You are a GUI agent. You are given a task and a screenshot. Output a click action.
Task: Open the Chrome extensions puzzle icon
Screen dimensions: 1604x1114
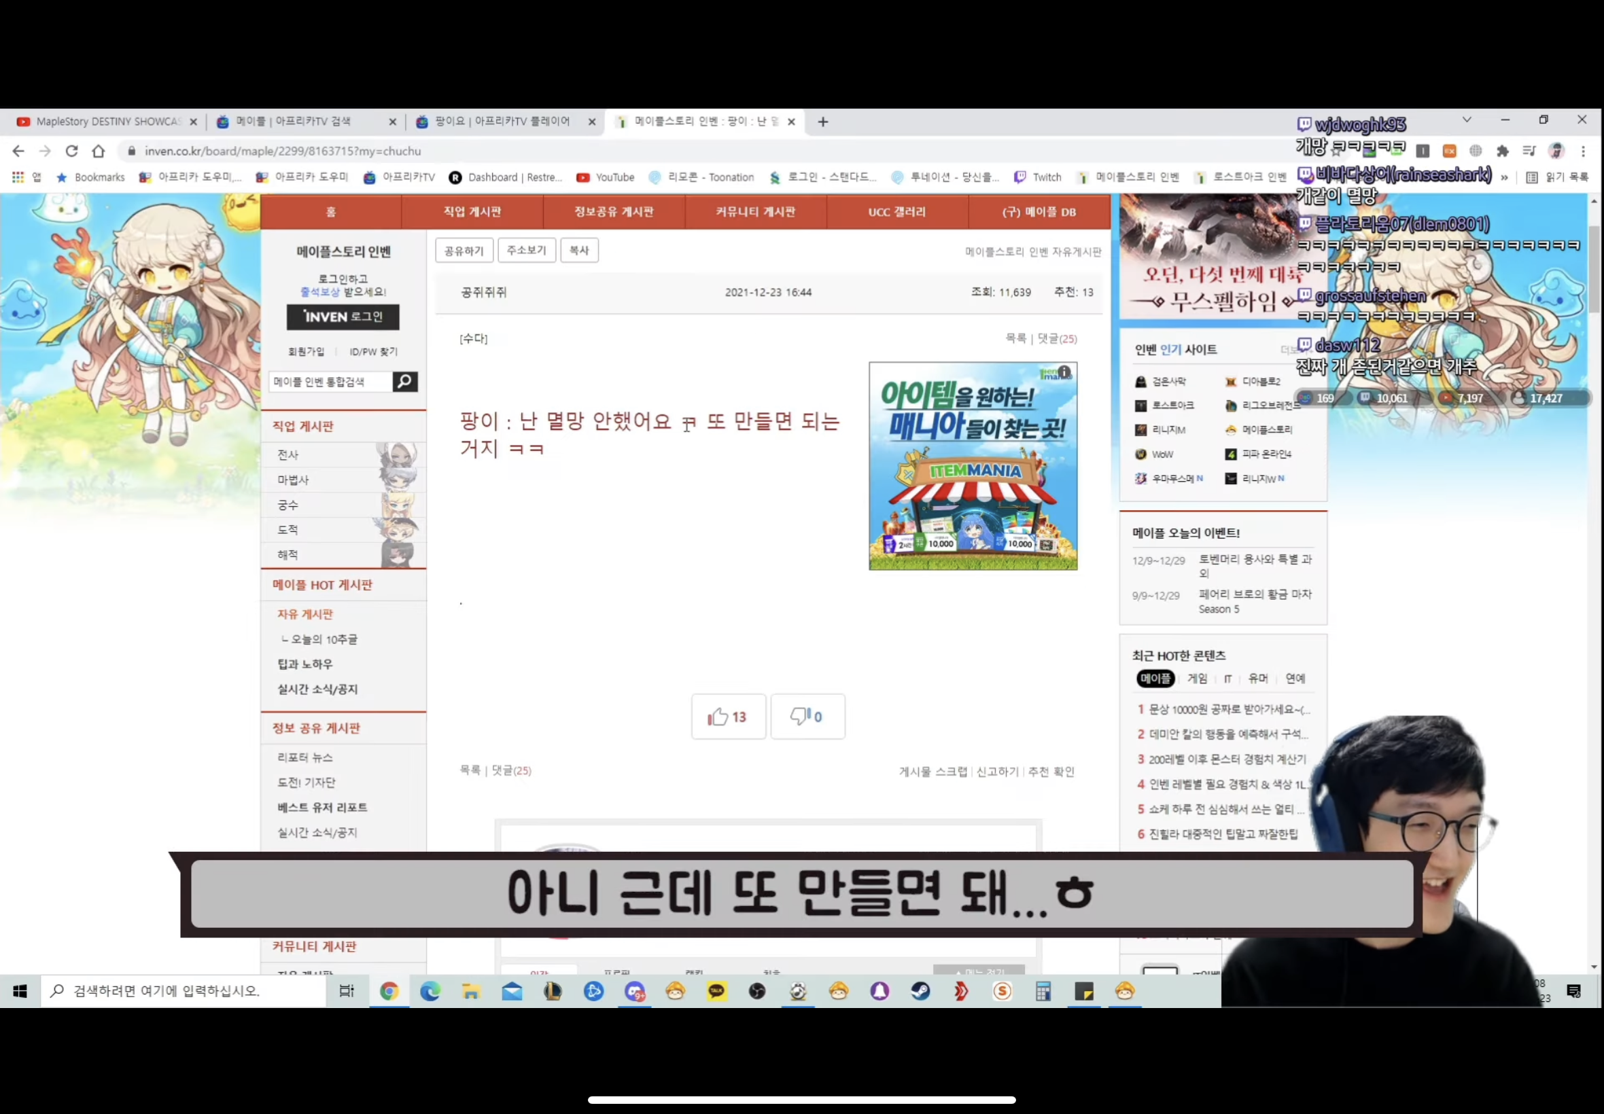point(1502,151)
